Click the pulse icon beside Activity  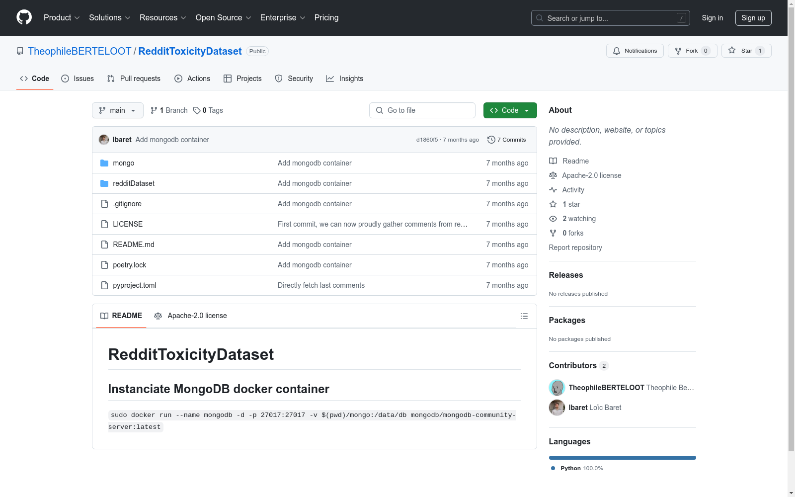(553, 190)
